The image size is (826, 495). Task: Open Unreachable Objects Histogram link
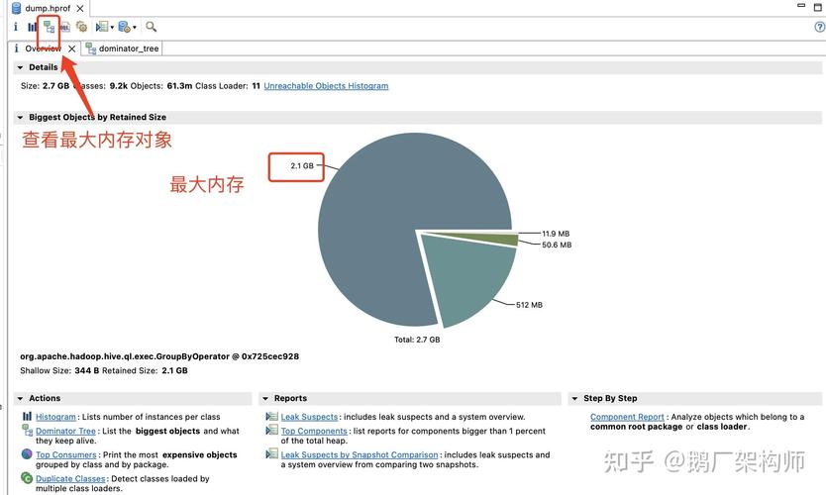tap(326, 86)
